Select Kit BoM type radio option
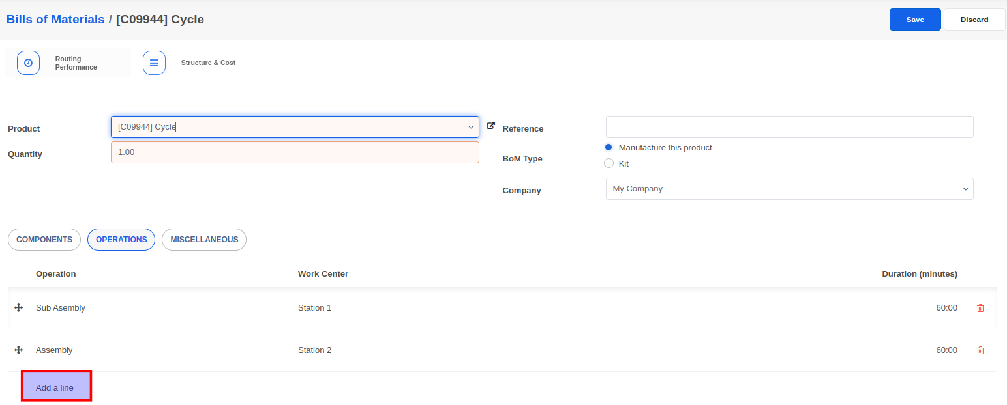 pos(609,163)
